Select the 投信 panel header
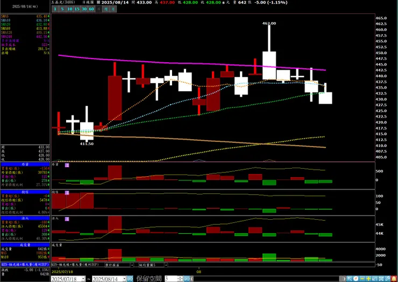Viewport: 398px width, 282px height. coord(25,192)
